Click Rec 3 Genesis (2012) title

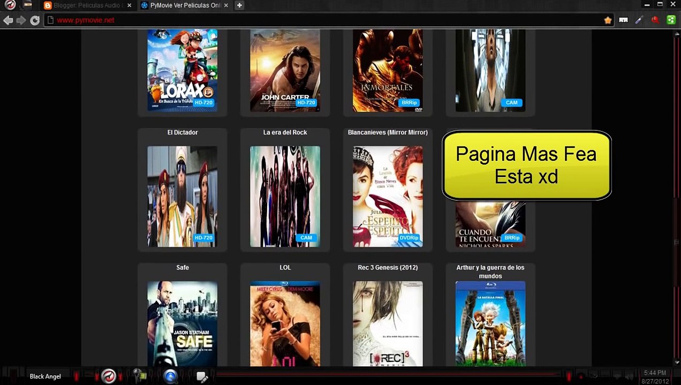[388, 267]
